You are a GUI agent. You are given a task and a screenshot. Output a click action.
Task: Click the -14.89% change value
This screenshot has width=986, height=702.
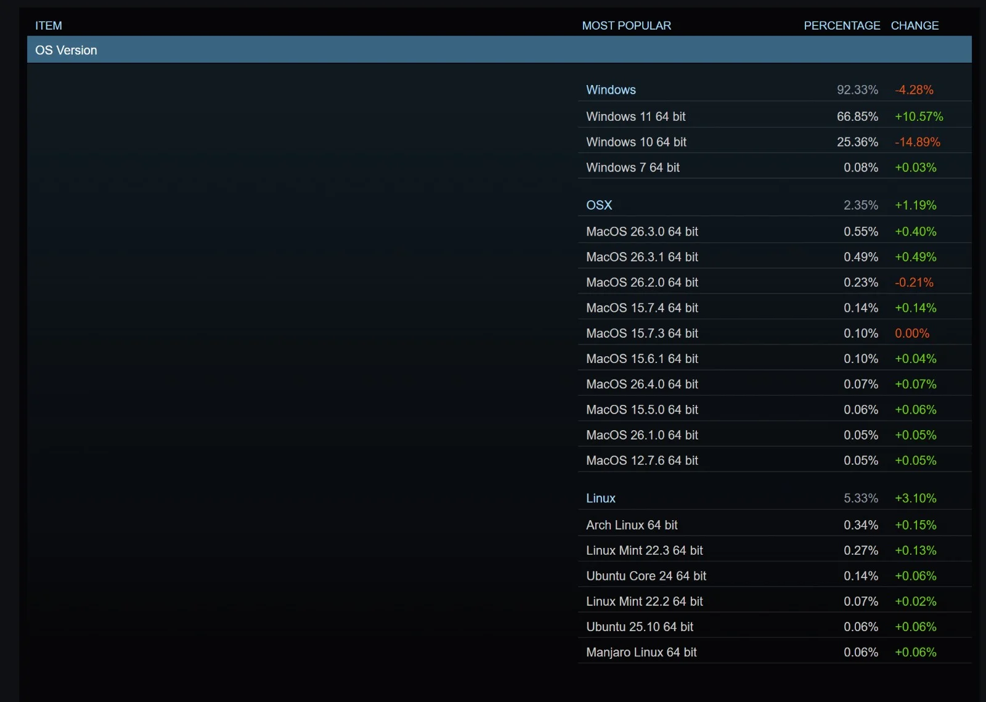(917, 142)
